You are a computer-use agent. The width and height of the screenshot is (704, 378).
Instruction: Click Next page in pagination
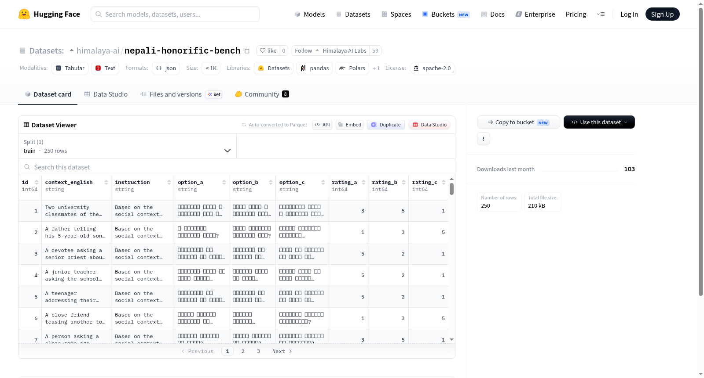pyautogui.click(x=282, y=351)
